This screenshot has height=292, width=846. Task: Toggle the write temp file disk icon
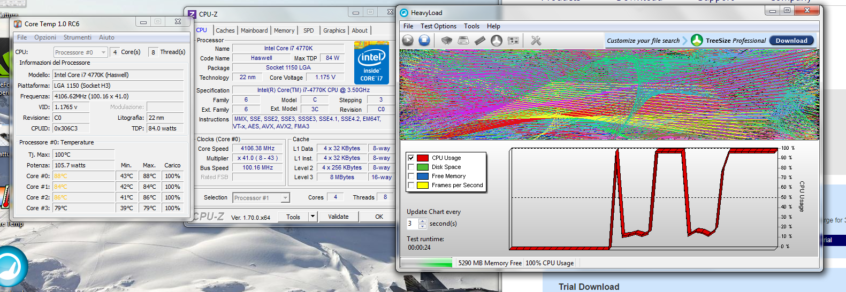click(x=463, y=40)
